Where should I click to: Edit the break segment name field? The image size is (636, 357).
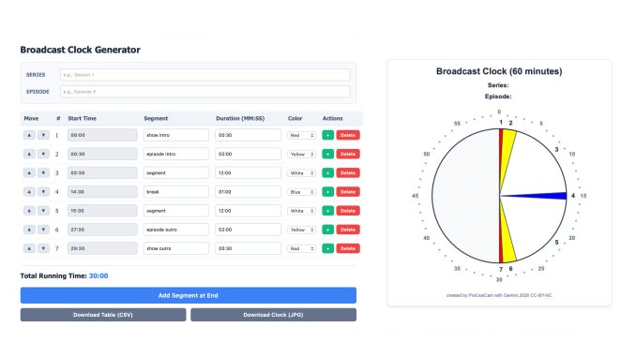tap(176, 192)
